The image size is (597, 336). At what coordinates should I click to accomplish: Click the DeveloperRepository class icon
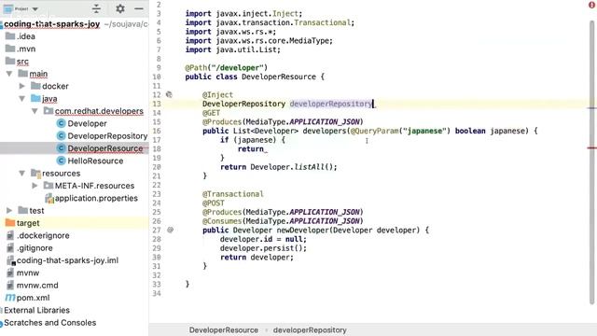click(61, 136)
